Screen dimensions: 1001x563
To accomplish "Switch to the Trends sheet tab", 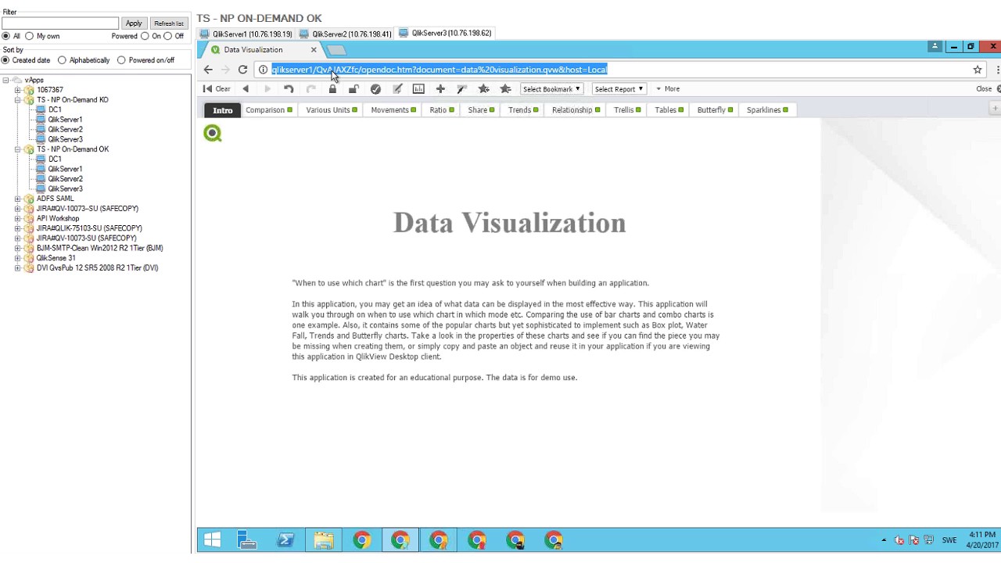I will pos(522,110).
